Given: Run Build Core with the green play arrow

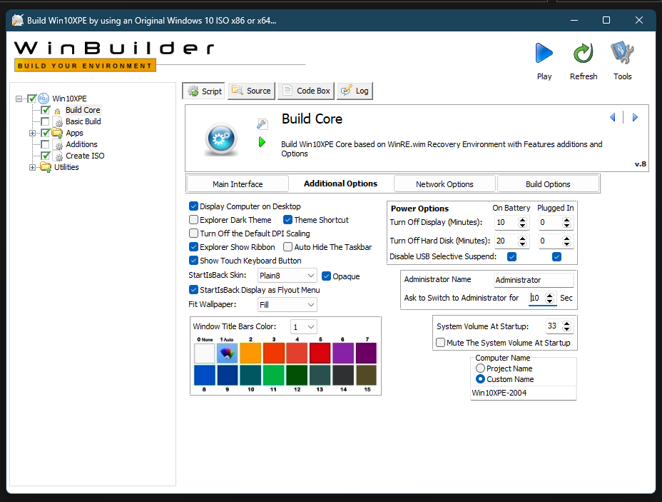Looking at the screenshot, I should (x=262, y=142).
